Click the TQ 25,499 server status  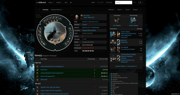click(x=100, y=3)
